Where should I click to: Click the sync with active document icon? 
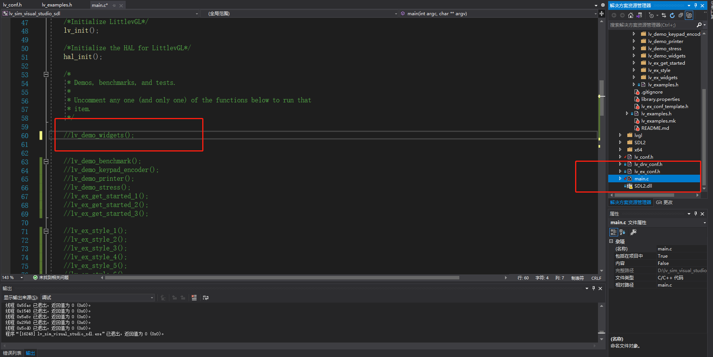664,15
